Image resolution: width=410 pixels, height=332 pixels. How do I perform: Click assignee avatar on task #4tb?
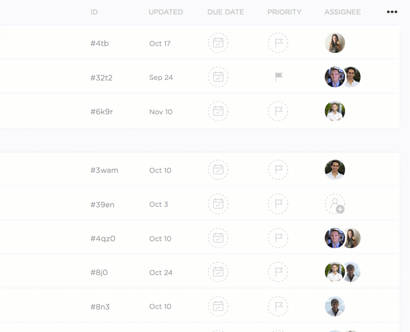[x=335, y=43]
